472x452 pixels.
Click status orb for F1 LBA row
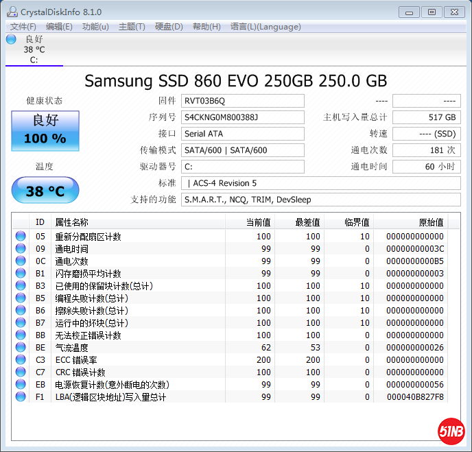click(21, 397)
